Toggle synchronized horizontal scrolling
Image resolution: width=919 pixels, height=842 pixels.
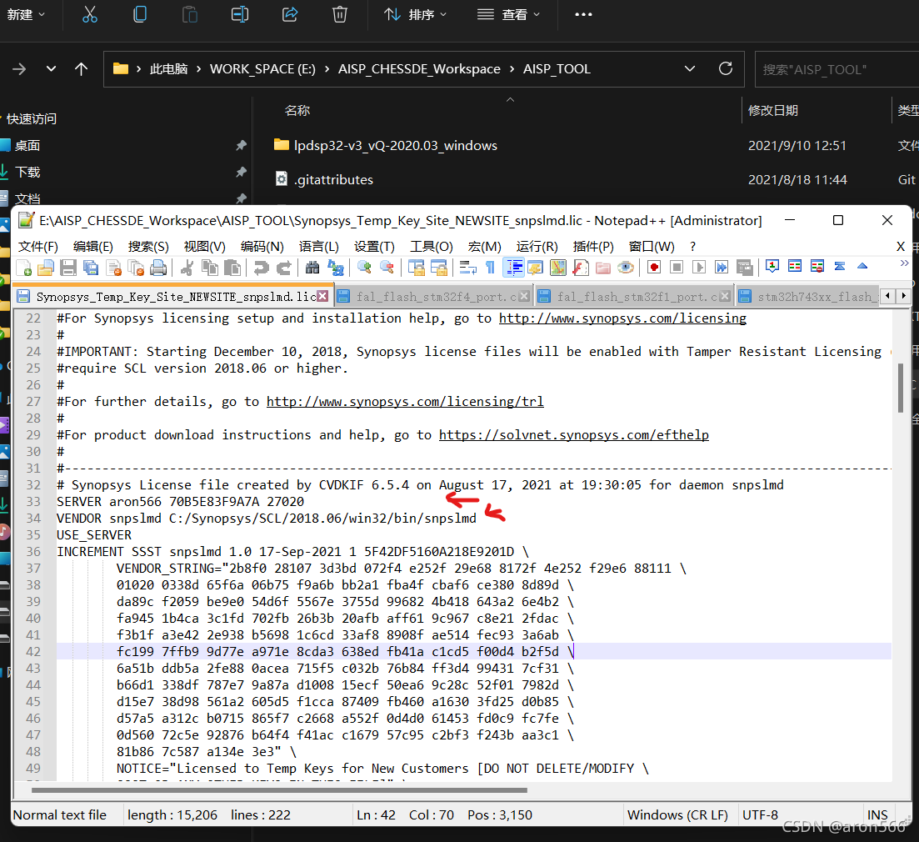(x=438, y=268)
